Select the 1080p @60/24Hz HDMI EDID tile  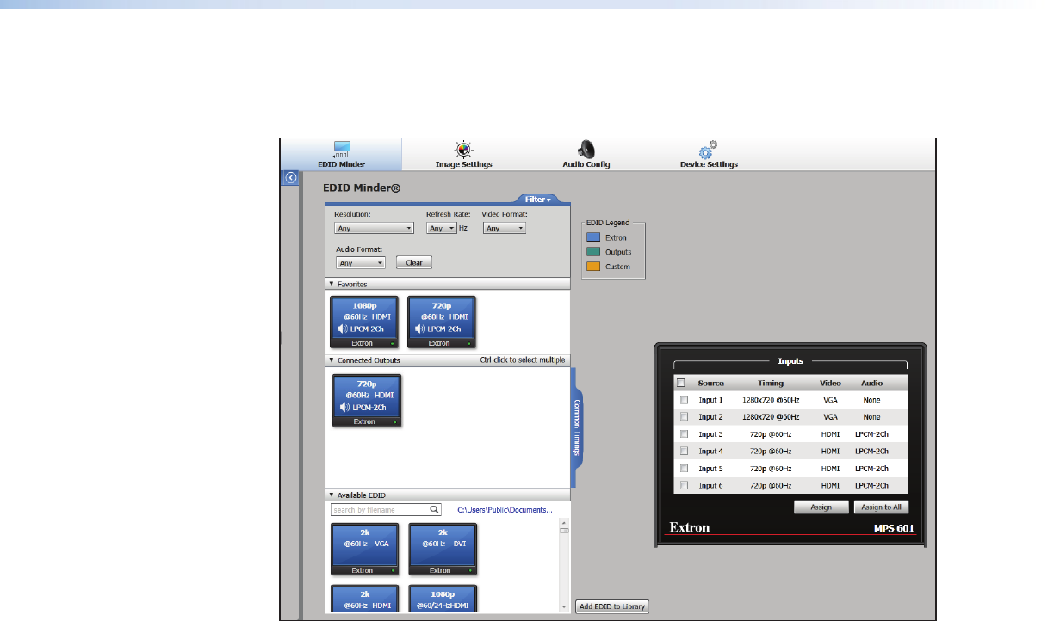(x=442, y=599)
